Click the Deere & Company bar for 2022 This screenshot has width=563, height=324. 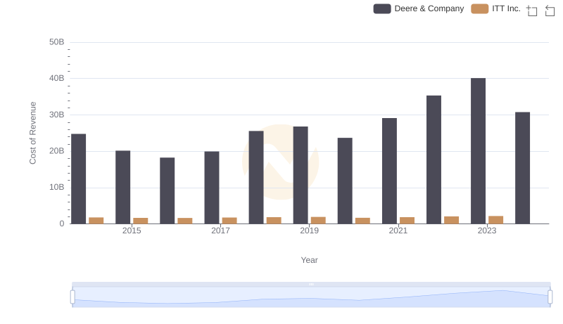point(434,160)
